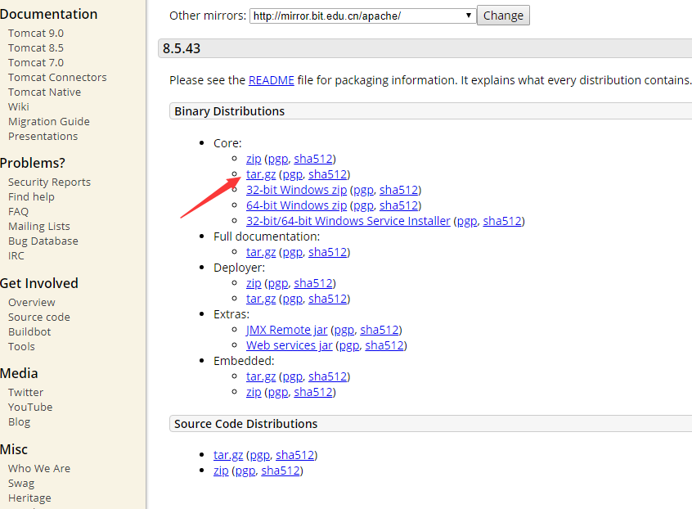
Task: Open the Core tar.gz pgp signature
Action: [293, 174]
